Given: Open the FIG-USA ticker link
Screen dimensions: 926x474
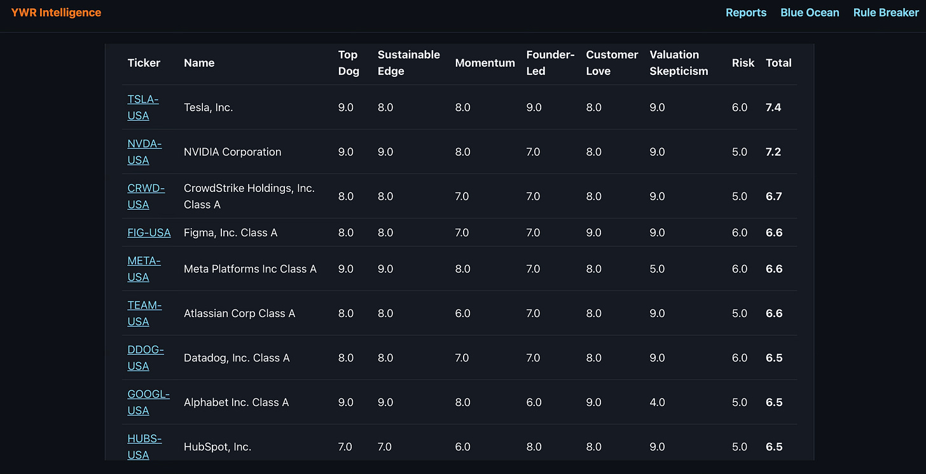Looking at the screenshot, I should [149, 233].
